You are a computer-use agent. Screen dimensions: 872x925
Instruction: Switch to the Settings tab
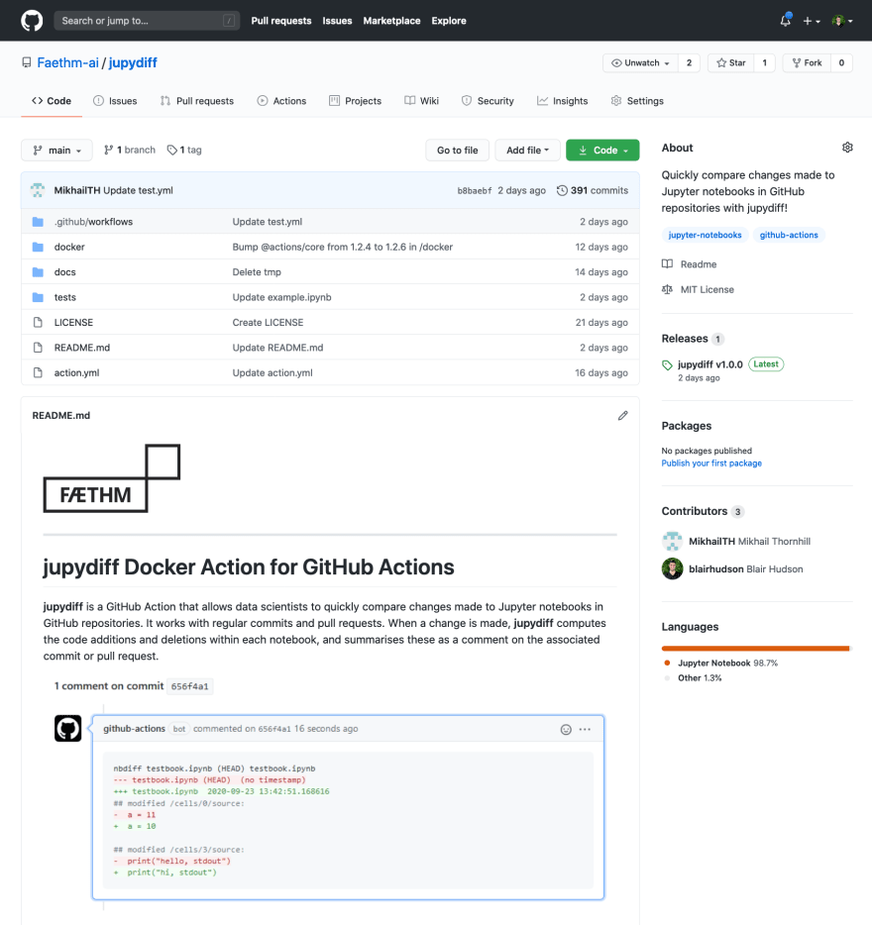click(637, 101)
